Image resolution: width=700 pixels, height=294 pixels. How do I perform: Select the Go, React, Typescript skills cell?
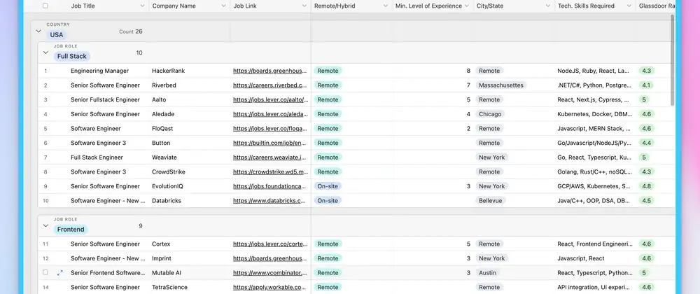(x=596, y=157)
